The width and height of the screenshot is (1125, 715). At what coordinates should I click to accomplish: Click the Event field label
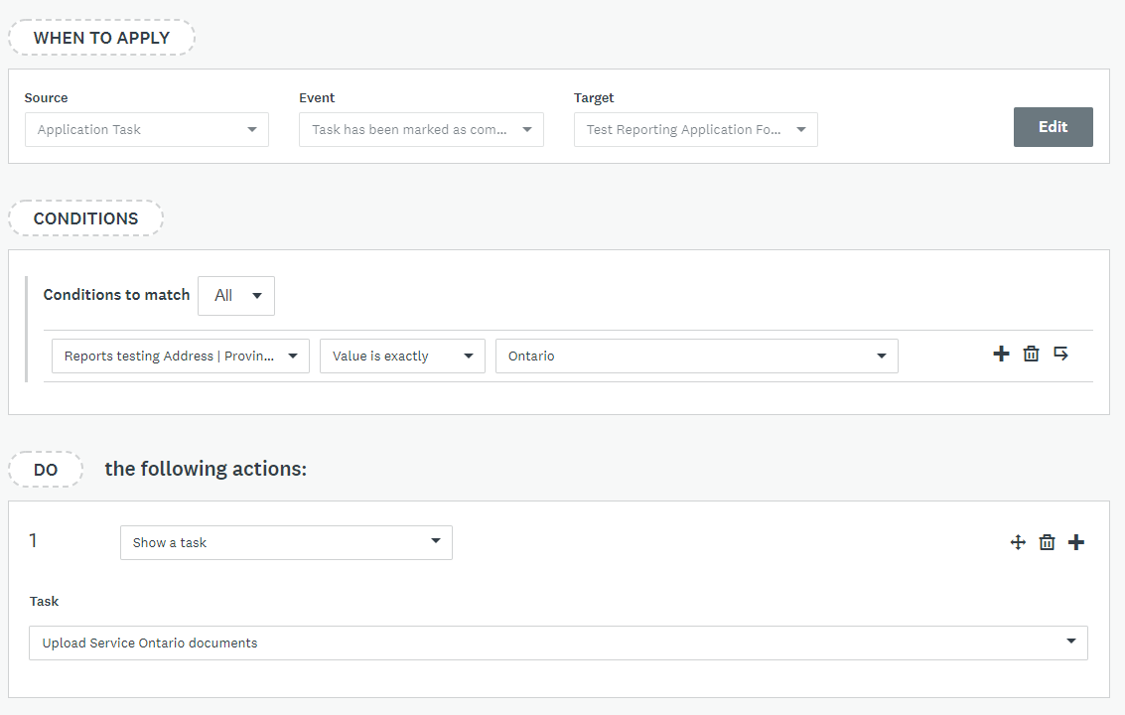pos(317,97)
